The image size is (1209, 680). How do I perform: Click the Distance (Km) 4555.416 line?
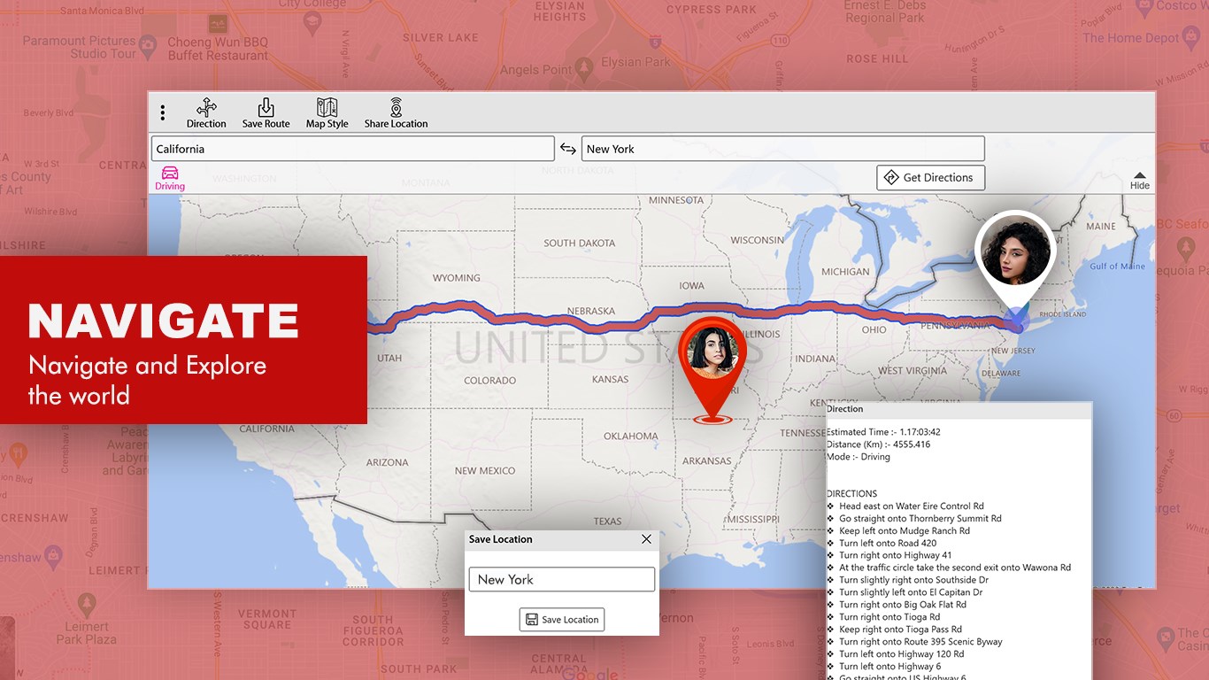pyautogui.click(x=878, y=444)
